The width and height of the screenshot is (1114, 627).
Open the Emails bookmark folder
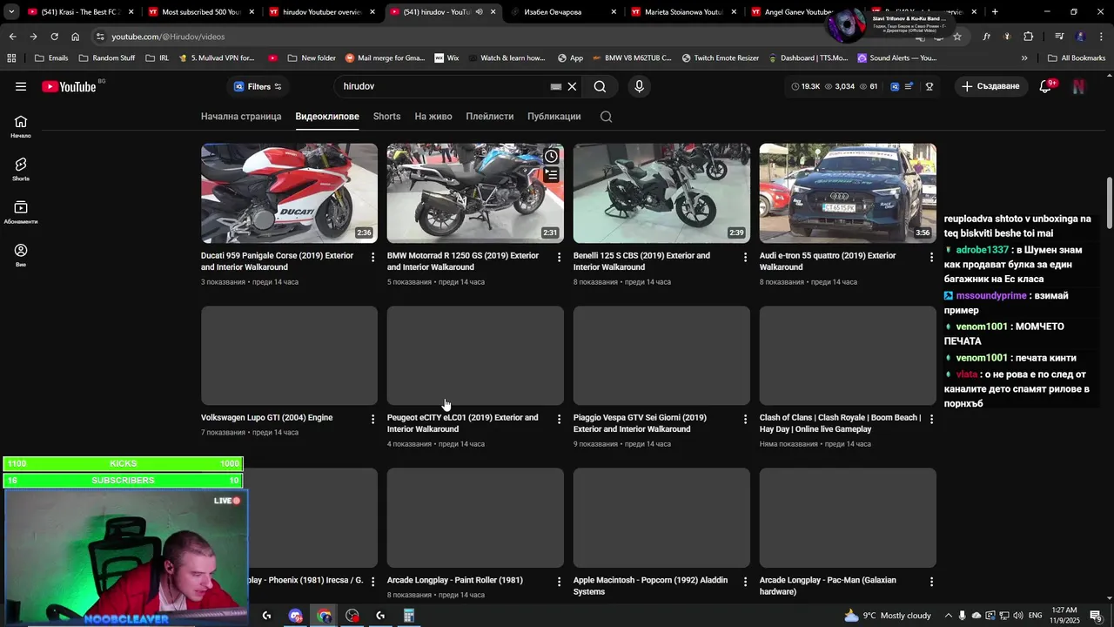51,58
